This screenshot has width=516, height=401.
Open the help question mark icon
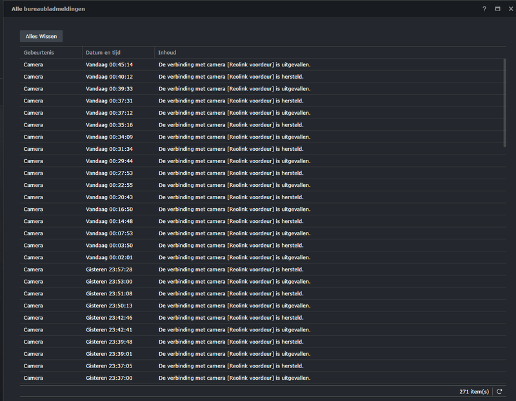(x=484, y=9)
